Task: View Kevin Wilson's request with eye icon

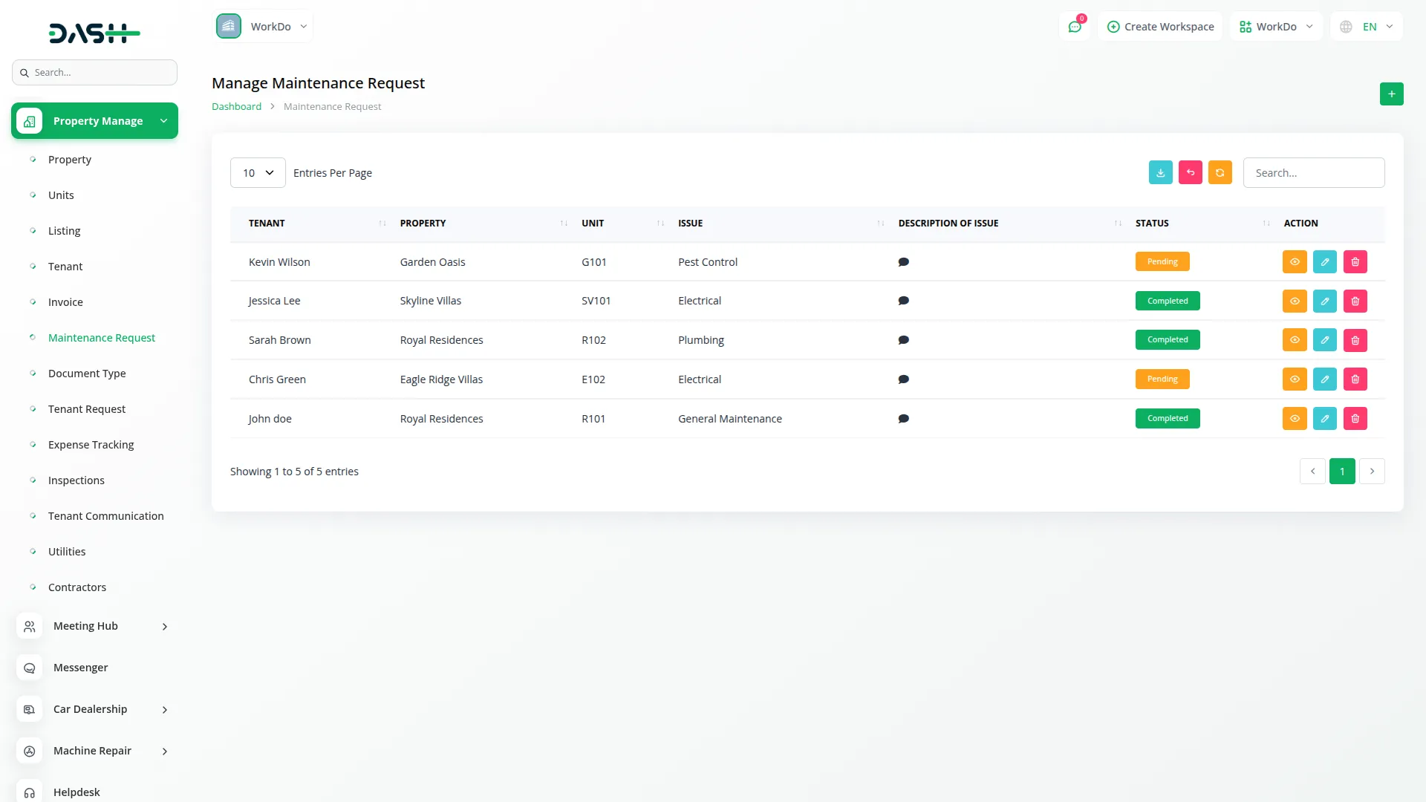Action: [x=1294, y=261]
